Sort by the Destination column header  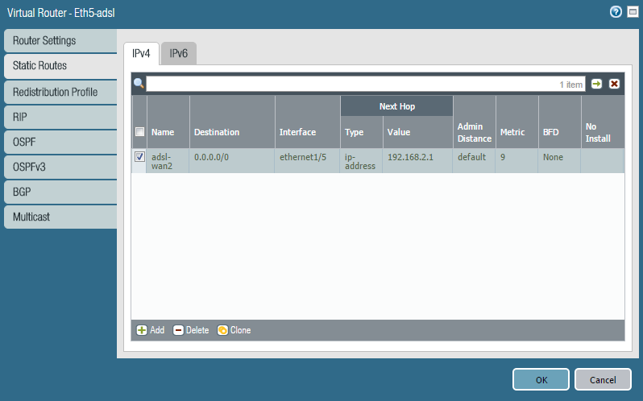click(x=232, y=122)
